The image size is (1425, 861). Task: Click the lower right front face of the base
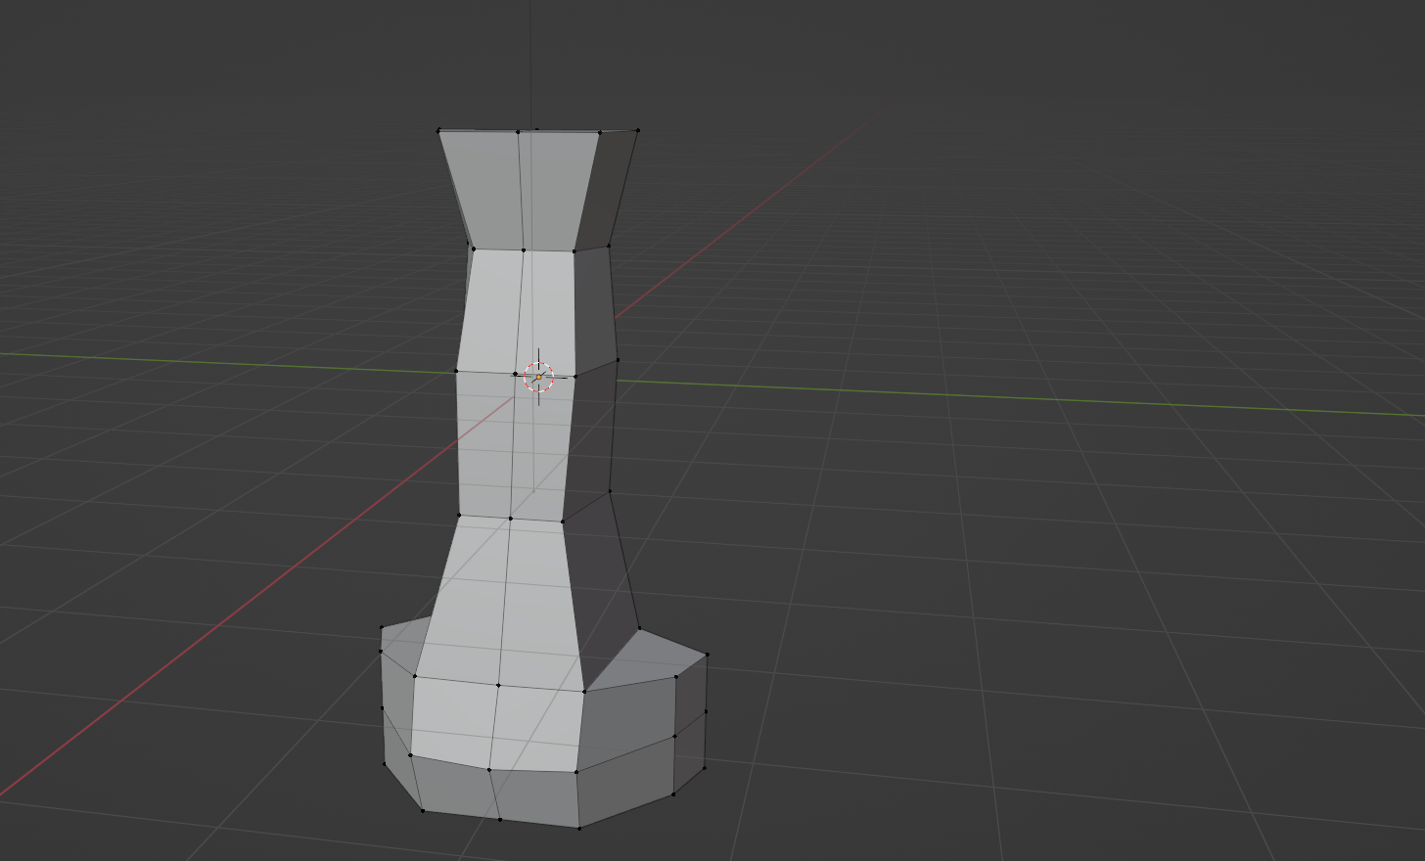[626, 781]
